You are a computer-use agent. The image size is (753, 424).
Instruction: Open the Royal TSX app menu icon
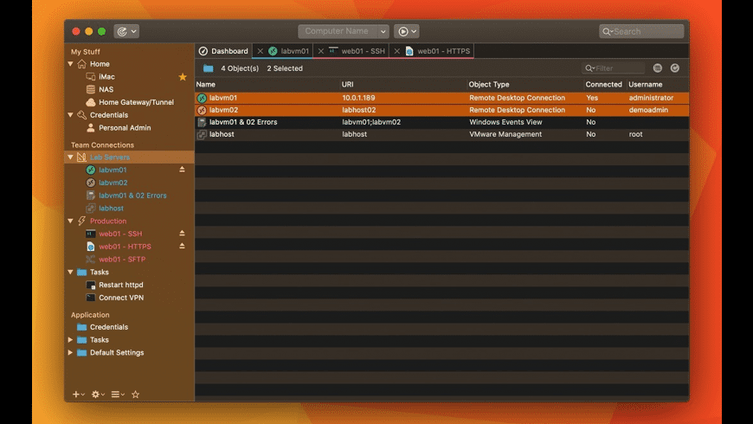tap(126, 31)
